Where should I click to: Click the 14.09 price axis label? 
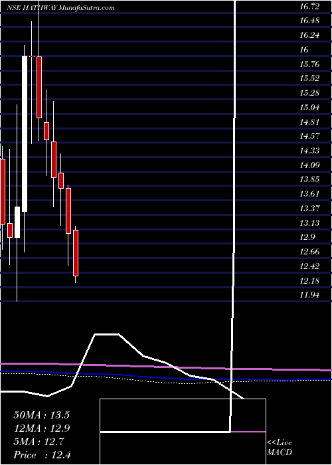pyautogui.click(x=309, y=165)
